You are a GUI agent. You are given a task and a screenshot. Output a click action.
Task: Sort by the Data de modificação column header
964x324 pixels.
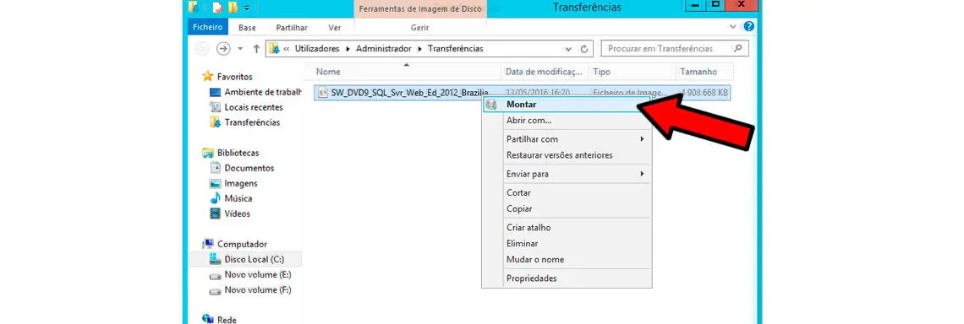[x=545, y=72]
